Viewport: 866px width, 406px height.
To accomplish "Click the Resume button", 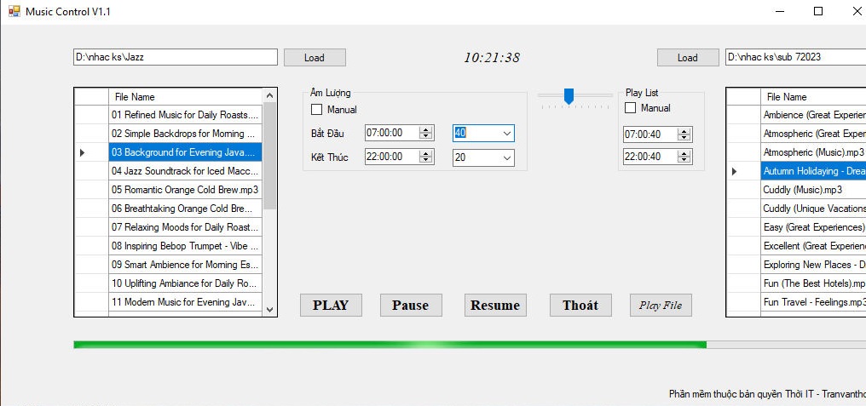I will (x=495, y=306).
